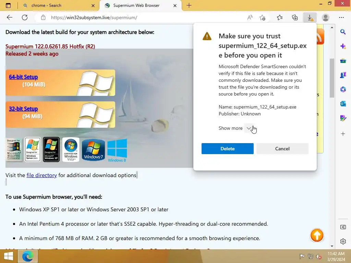Open sidebar Search icon
The width and height of the screenshot is (351, 263).
(343, 32)
